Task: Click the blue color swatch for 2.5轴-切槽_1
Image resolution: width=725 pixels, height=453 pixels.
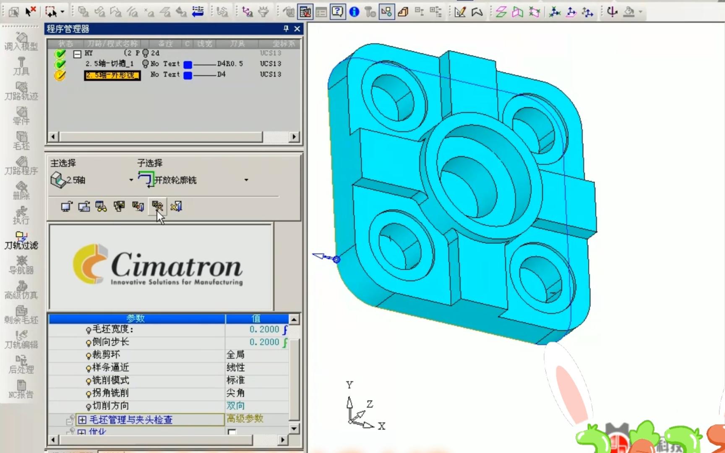Action: (x=188, y=64)
